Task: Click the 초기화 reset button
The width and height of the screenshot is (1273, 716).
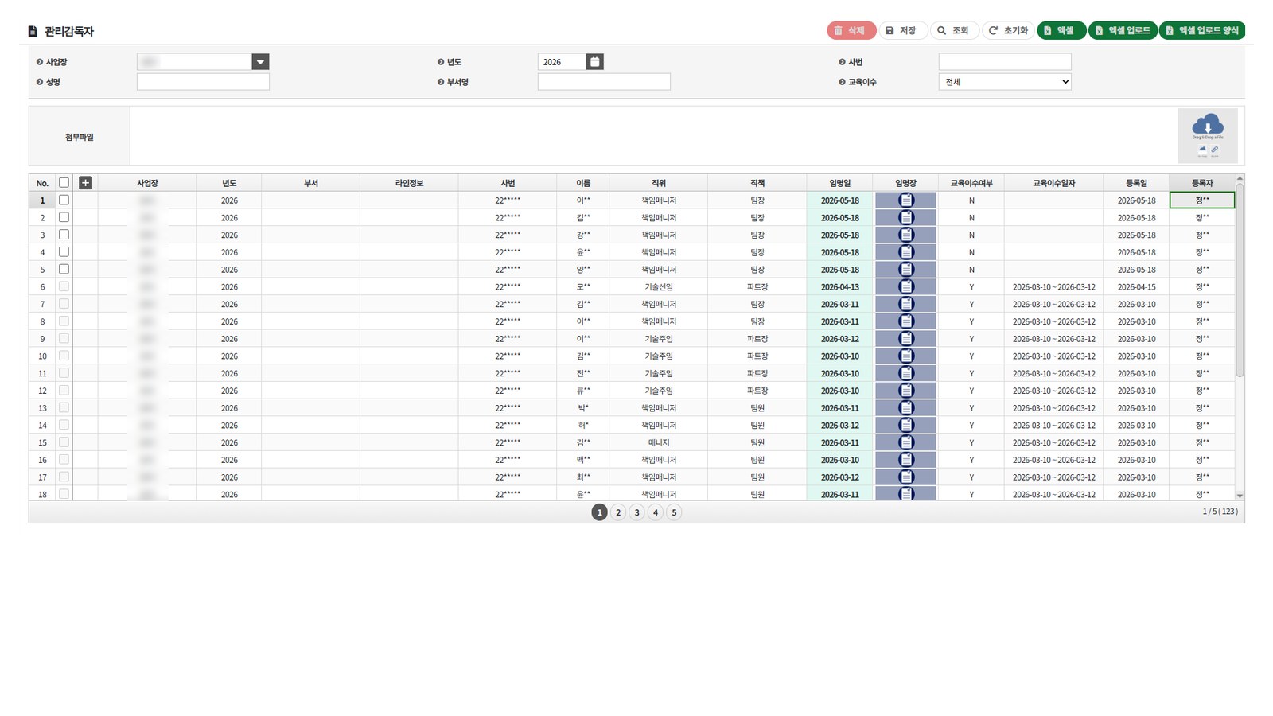Action: (x=1009, y=30)
